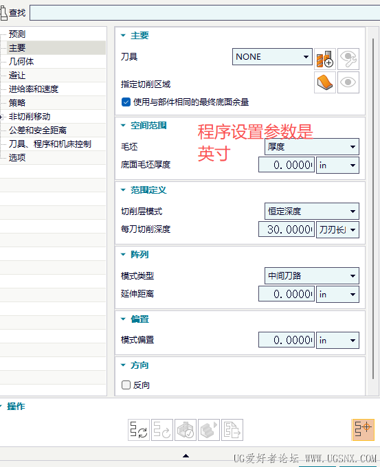Select 进给率和速度 in the left list

click(x=34, y=89)
